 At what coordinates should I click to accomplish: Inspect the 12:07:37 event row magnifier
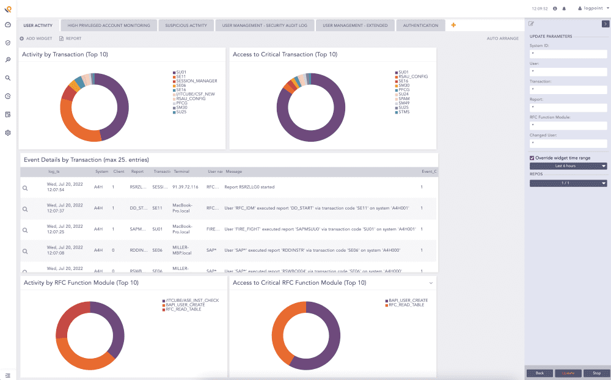[x=25, y=210]
